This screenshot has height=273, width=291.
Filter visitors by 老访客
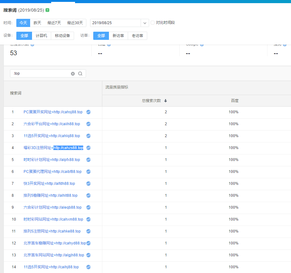click(137, 35)
